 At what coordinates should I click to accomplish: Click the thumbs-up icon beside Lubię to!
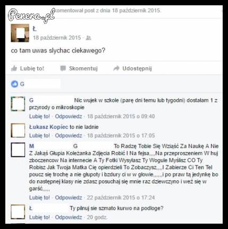click(14, 68)
